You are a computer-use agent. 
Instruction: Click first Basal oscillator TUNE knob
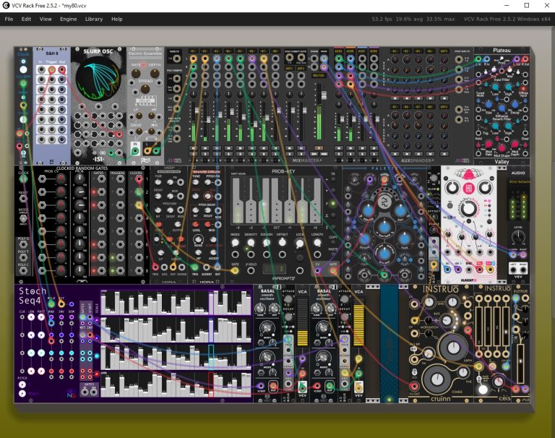(260, 309)
